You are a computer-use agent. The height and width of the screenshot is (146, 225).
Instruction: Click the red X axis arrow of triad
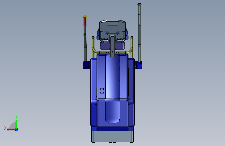(x=11, y=130)
